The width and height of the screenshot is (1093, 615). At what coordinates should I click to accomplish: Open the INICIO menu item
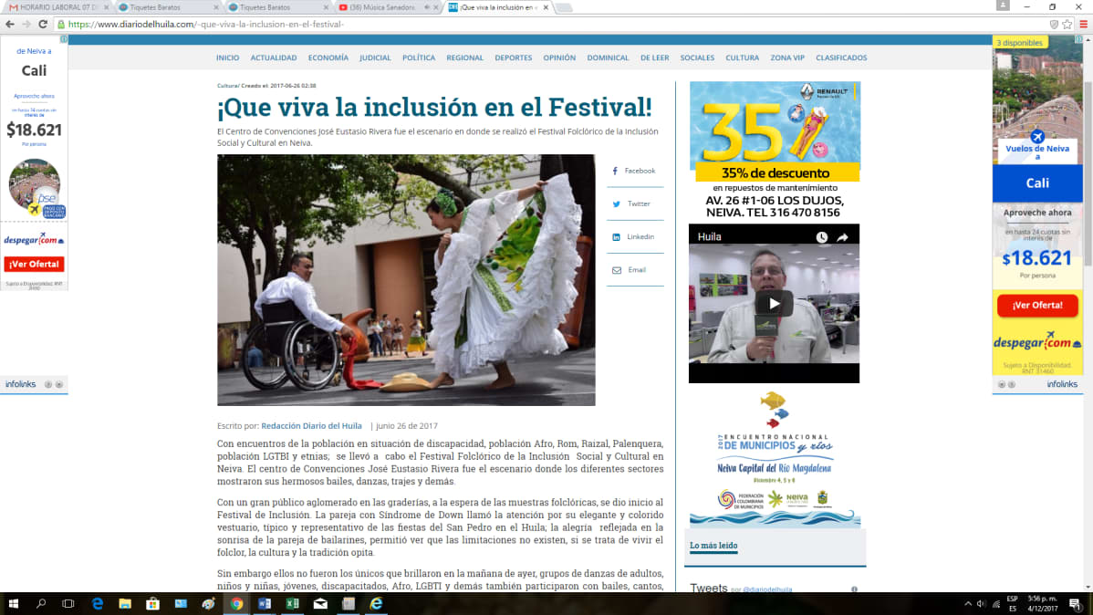pyautogui.click(x=227, y=57)
